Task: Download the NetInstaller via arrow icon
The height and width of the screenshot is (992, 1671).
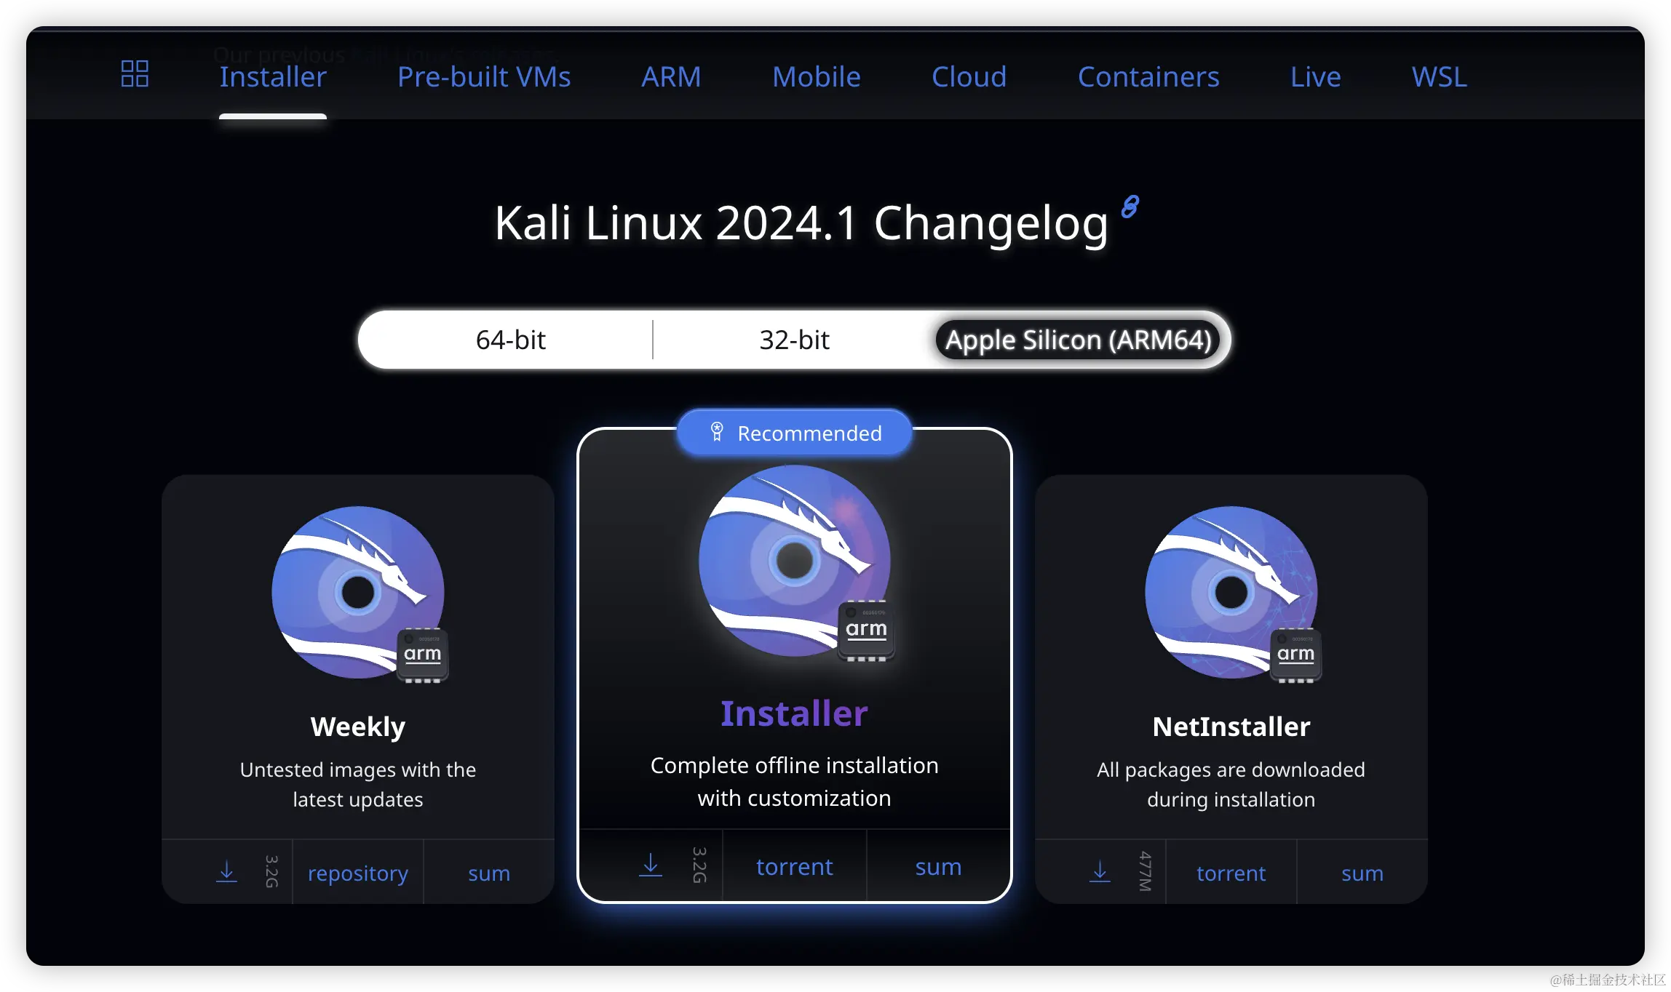Action: point(1100,871)
